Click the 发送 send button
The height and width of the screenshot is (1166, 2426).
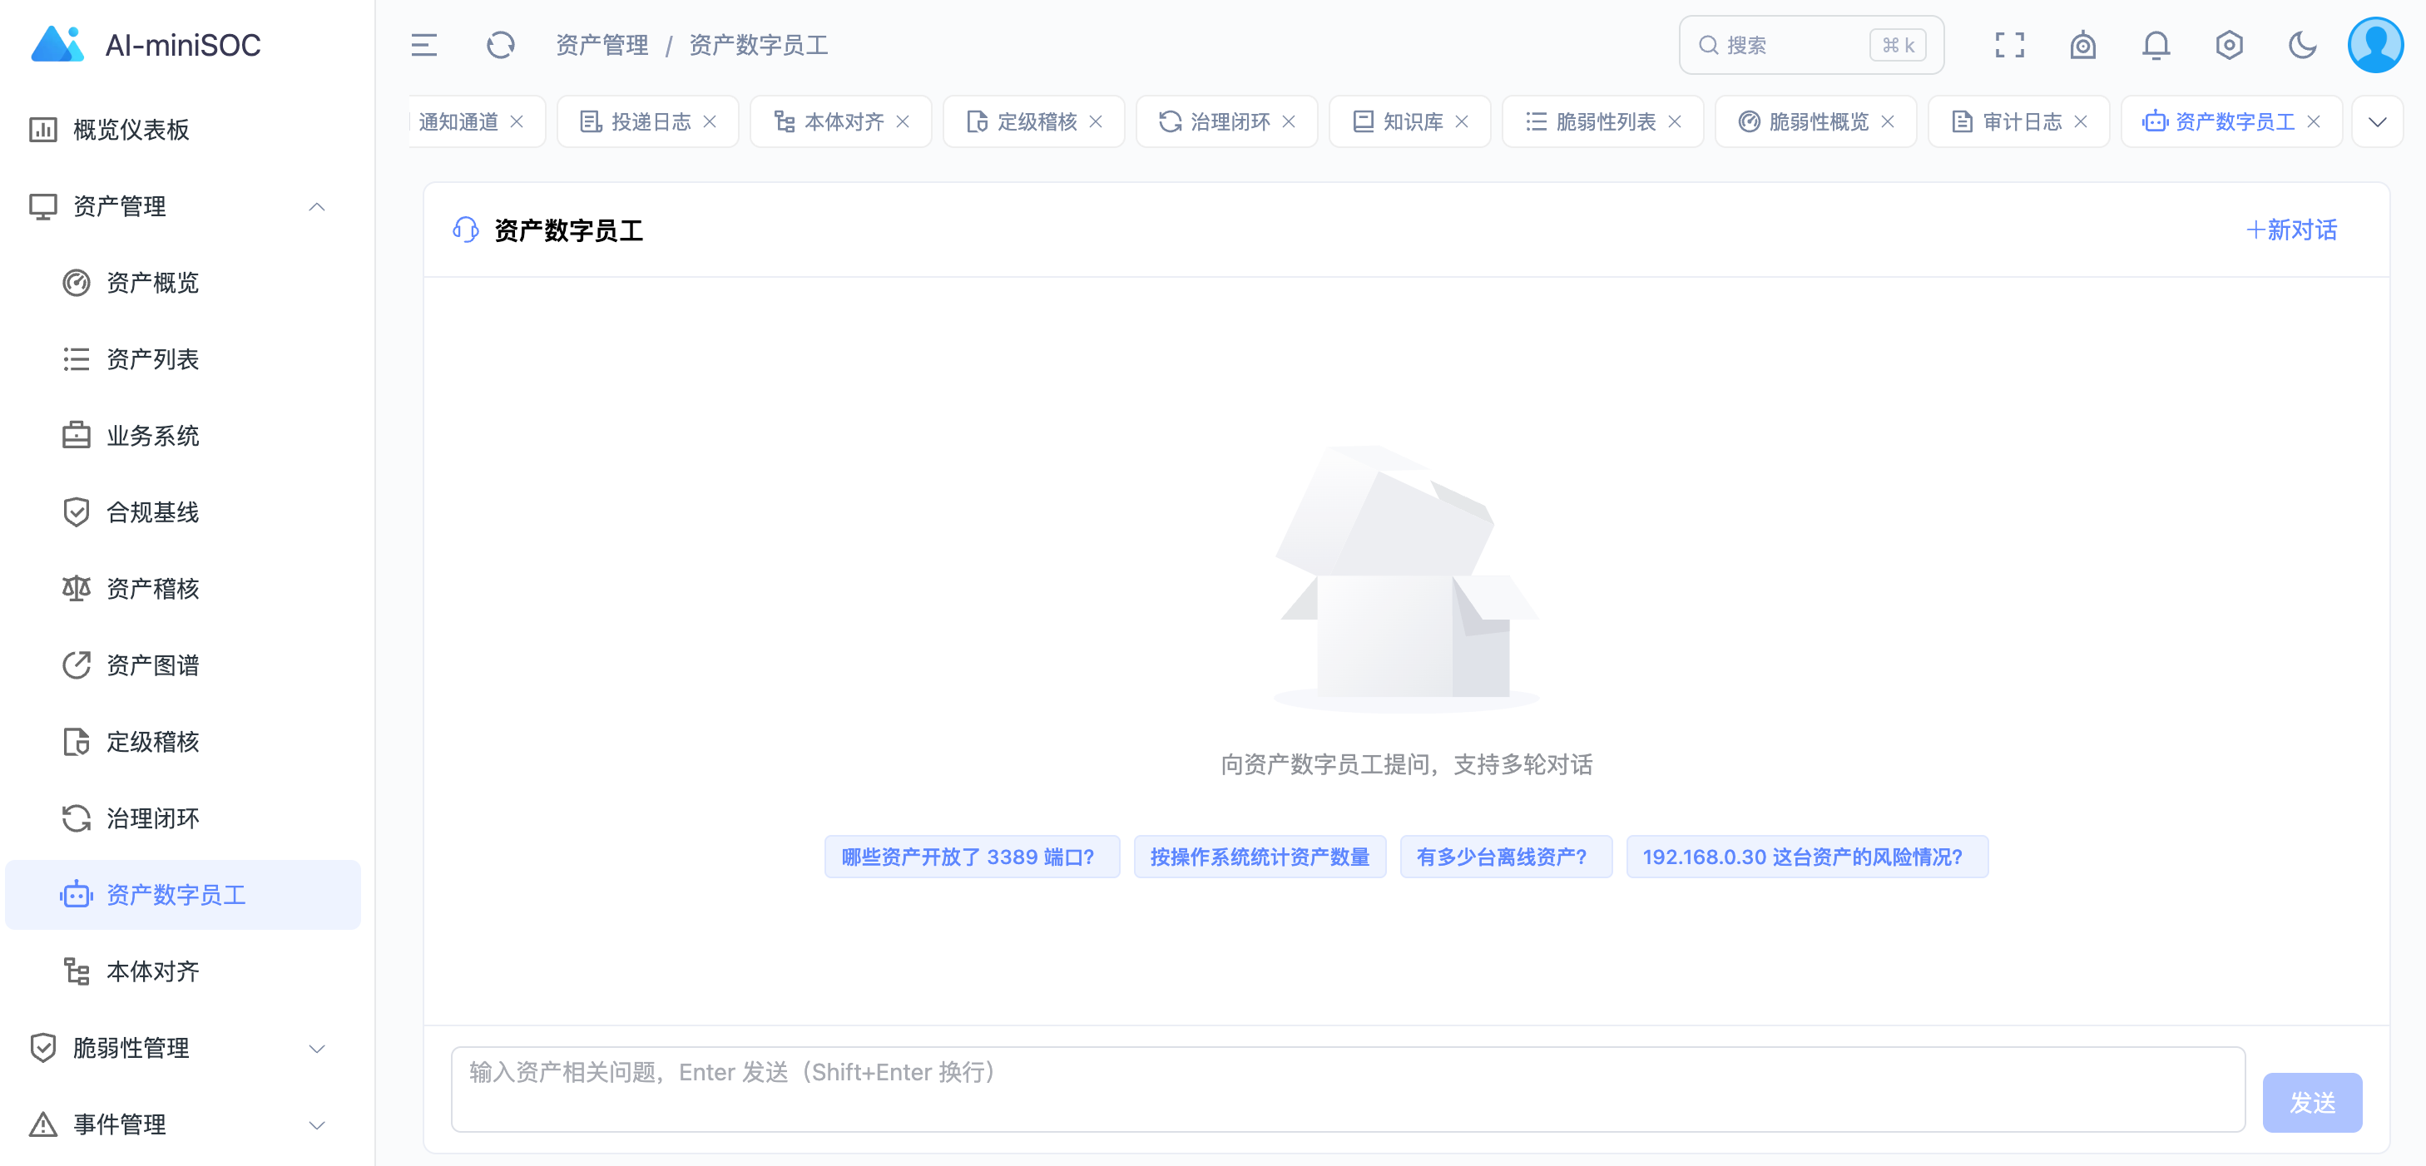tap(2312, 1102)
